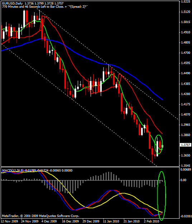
Task: Select the 1.3965 price axis label
Action: click(x=186, y=125)
